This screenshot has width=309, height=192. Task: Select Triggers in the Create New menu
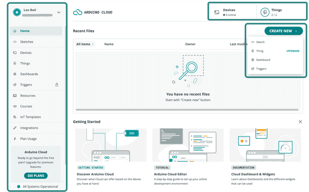click(261, 69)
